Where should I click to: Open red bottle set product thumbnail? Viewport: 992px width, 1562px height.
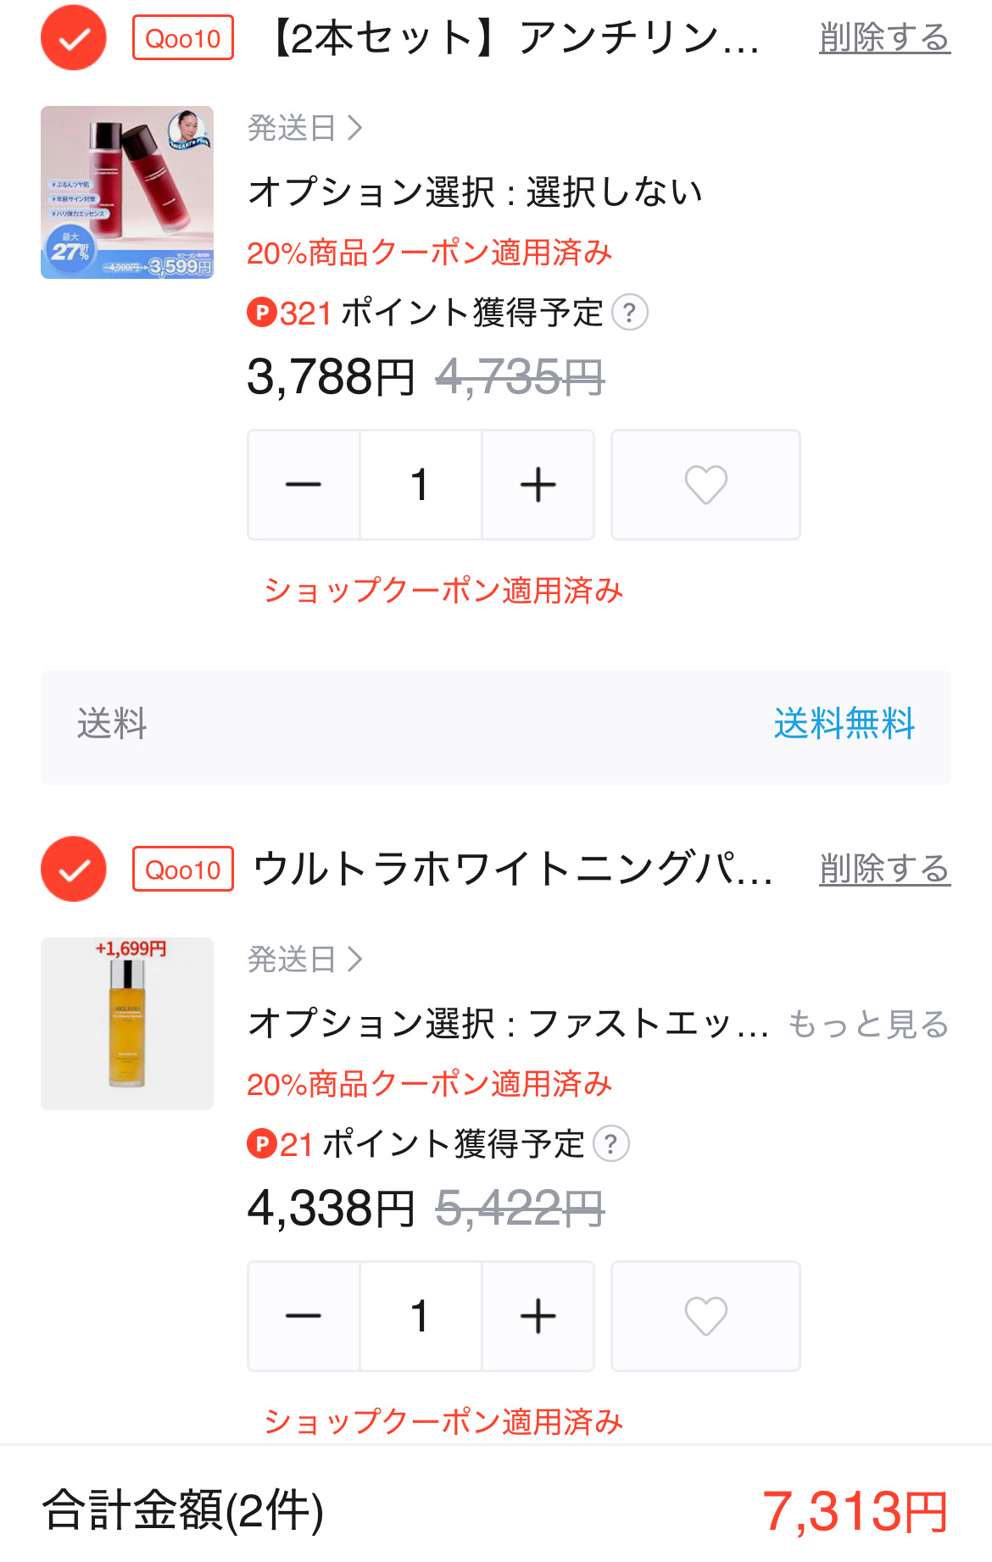pos(127,192)
